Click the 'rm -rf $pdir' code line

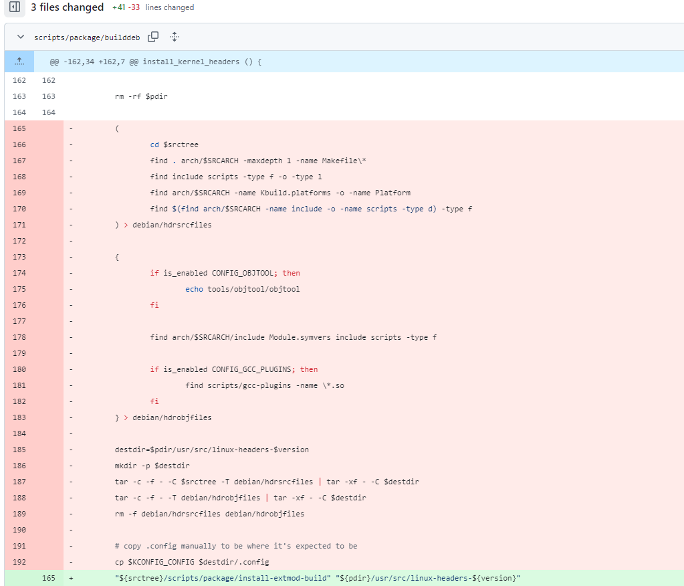click(x=141, y=96)
